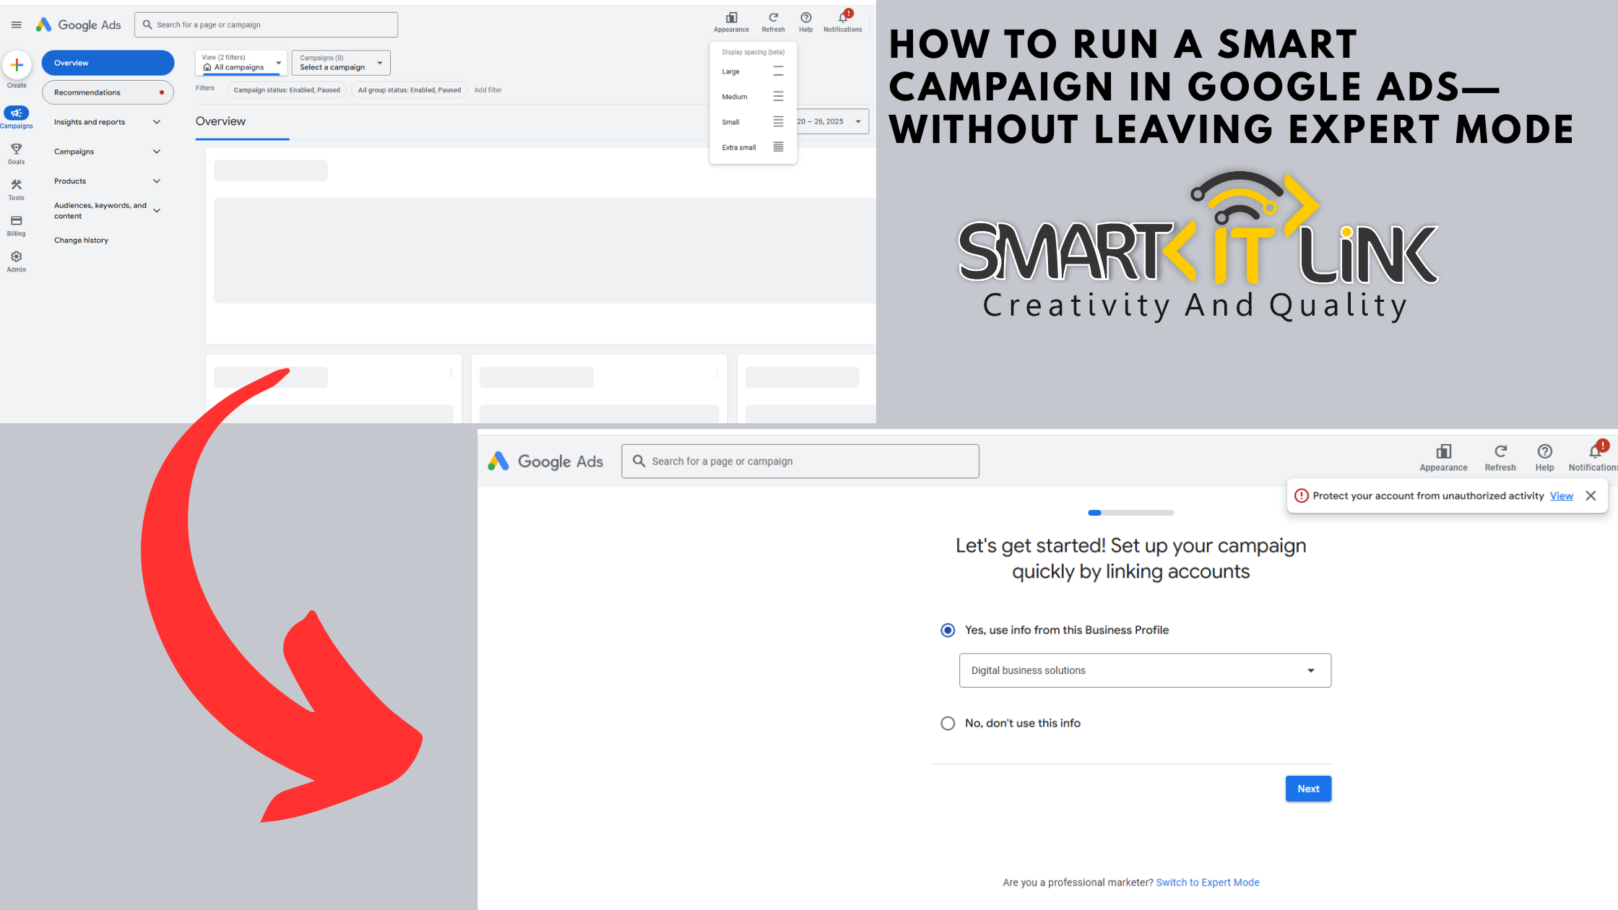Open Tools in left sidebar
This screenshot has width=1618, height=910.
coord(16,185)
